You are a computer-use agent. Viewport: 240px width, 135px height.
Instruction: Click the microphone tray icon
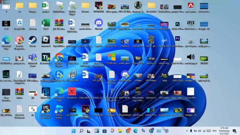tap(191, 131)
